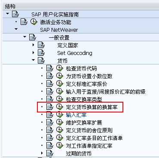The image size is (159, 158).
Task: Open documentation icon for 定义货币的舍位原则
Action: pyautogui.click(x=50, y=130)
